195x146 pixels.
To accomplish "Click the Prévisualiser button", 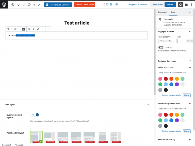I will (x=157, y=5).
